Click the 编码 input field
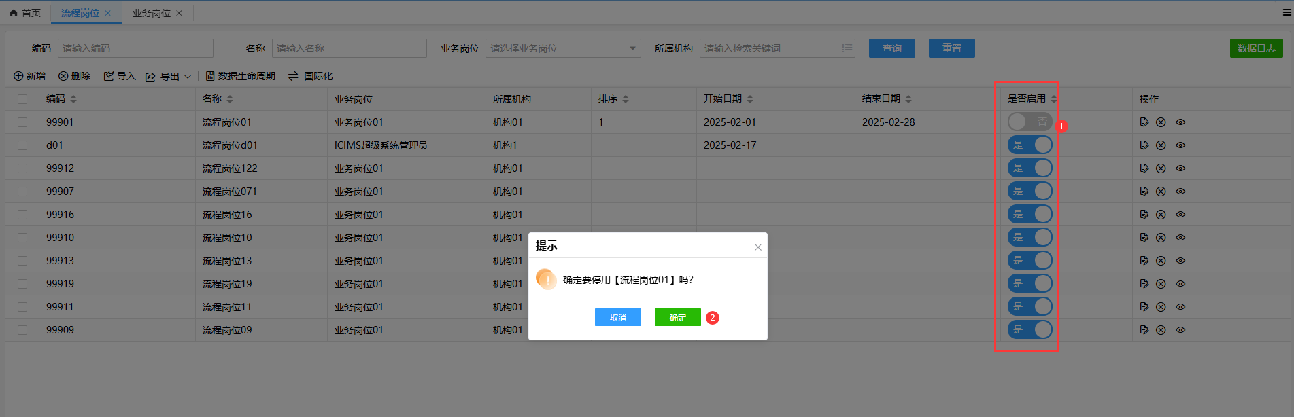This screenshot has width=1294, height=417. point(135,48)
